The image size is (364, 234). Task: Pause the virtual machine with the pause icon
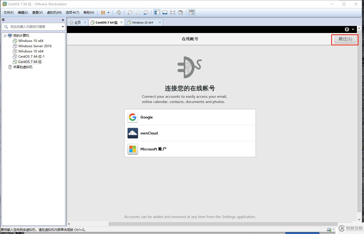[x=103, y=13]
